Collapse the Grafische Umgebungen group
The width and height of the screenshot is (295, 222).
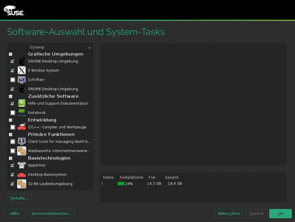pyautogui.click(x=11, y=54)
